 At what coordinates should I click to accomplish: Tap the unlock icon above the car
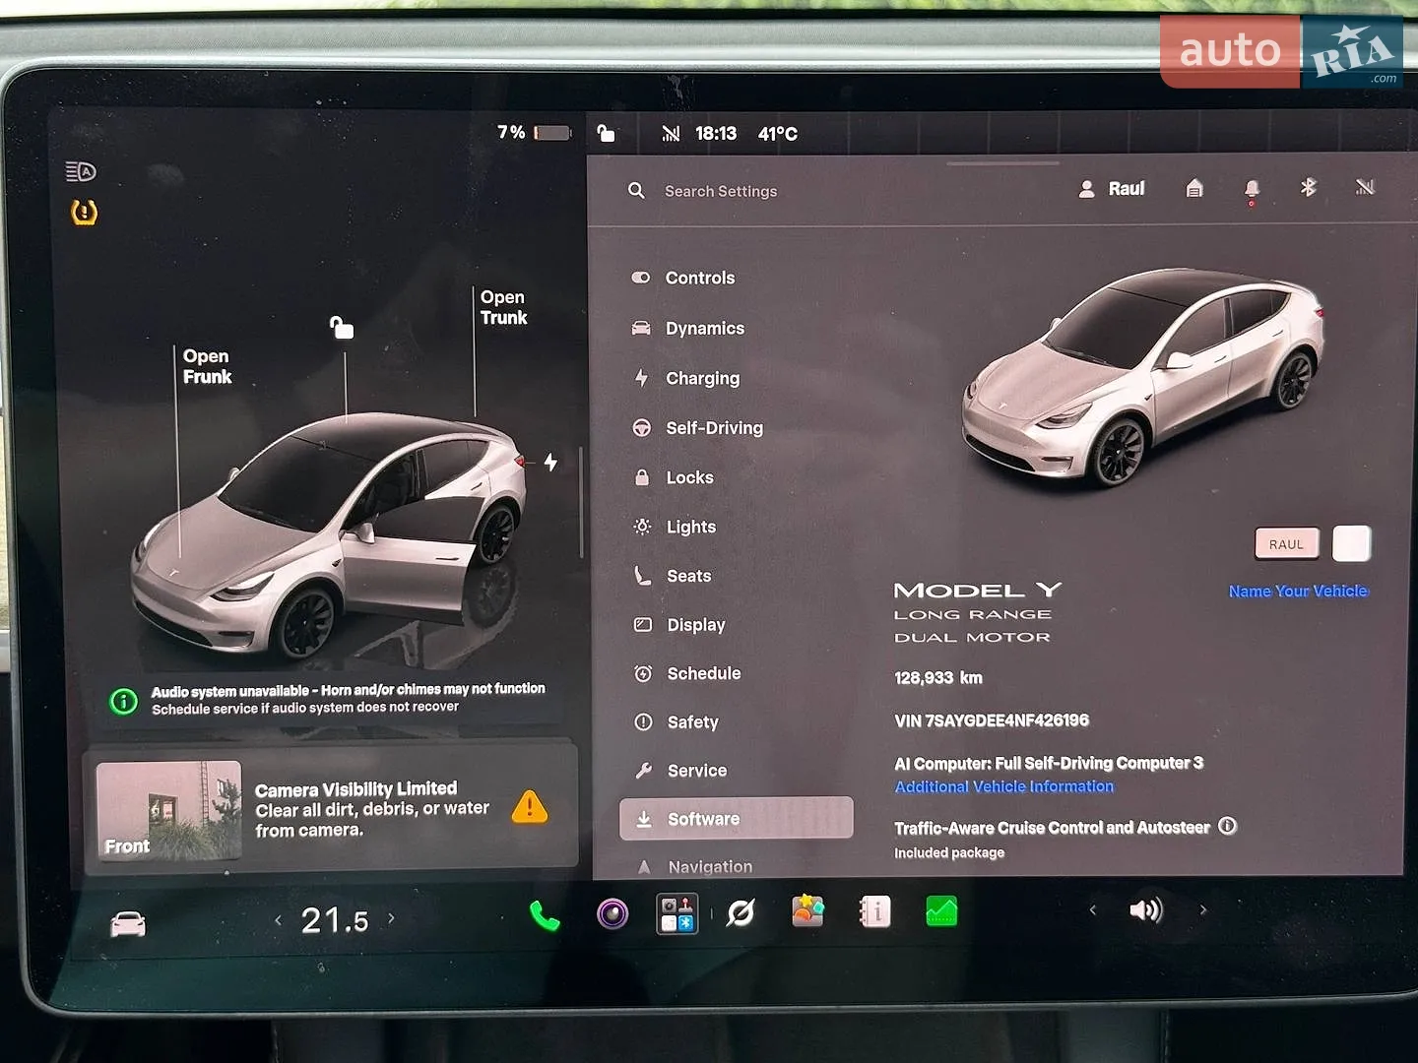(342, 327)
